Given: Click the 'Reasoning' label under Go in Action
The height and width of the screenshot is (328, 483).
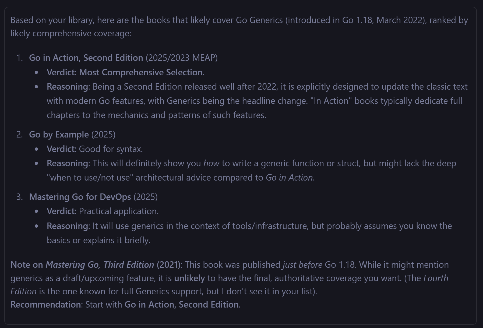Looking at the screenshot, I should [68, 87].
